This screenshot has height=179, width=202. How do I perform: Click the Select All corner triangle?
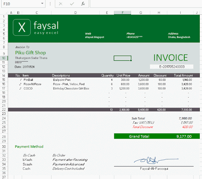6,13
